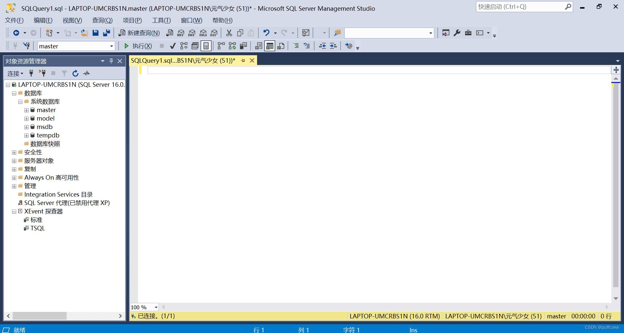Select the SQLQuery1.sql tab

click(183, 61)
